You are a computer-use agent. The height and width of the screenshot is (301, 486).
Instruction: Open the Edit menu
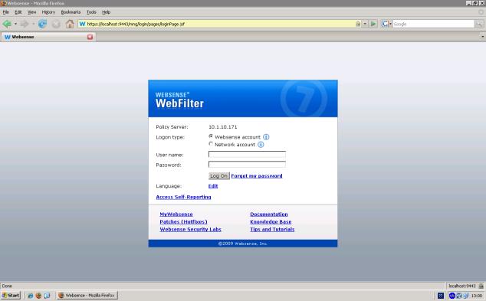point(18,12)
